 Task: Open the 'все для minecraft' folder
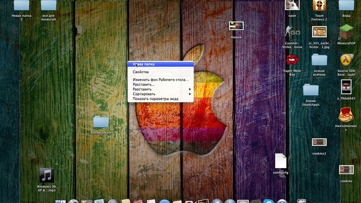[49, 5]
